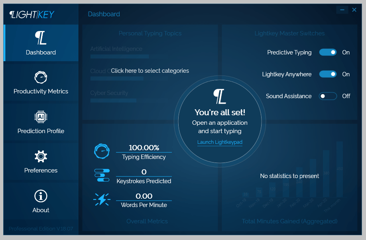366x240 pixels.
Task: Close the Lightkey window
Action: pyautogui.click(x=354, y=10)
